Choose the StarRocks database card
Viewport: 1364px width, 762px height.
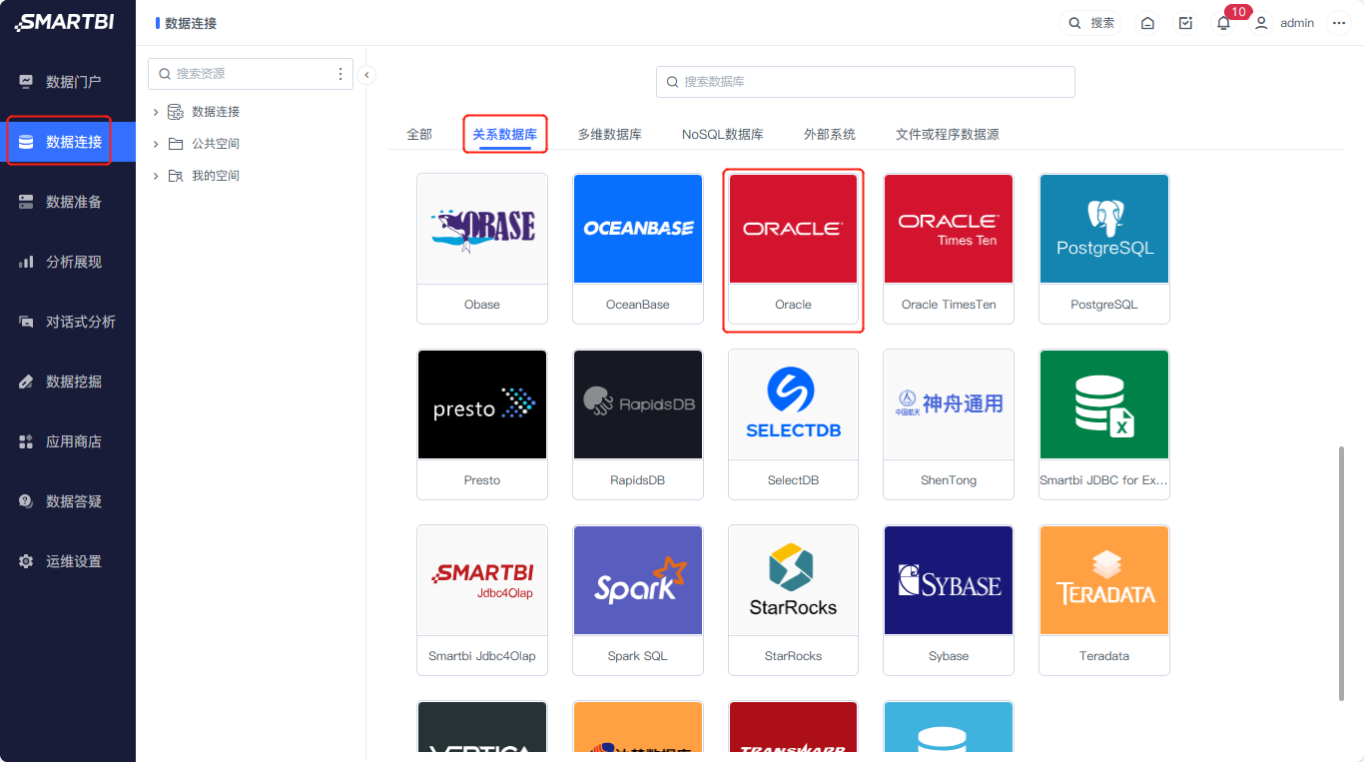(x=794, y=600)
